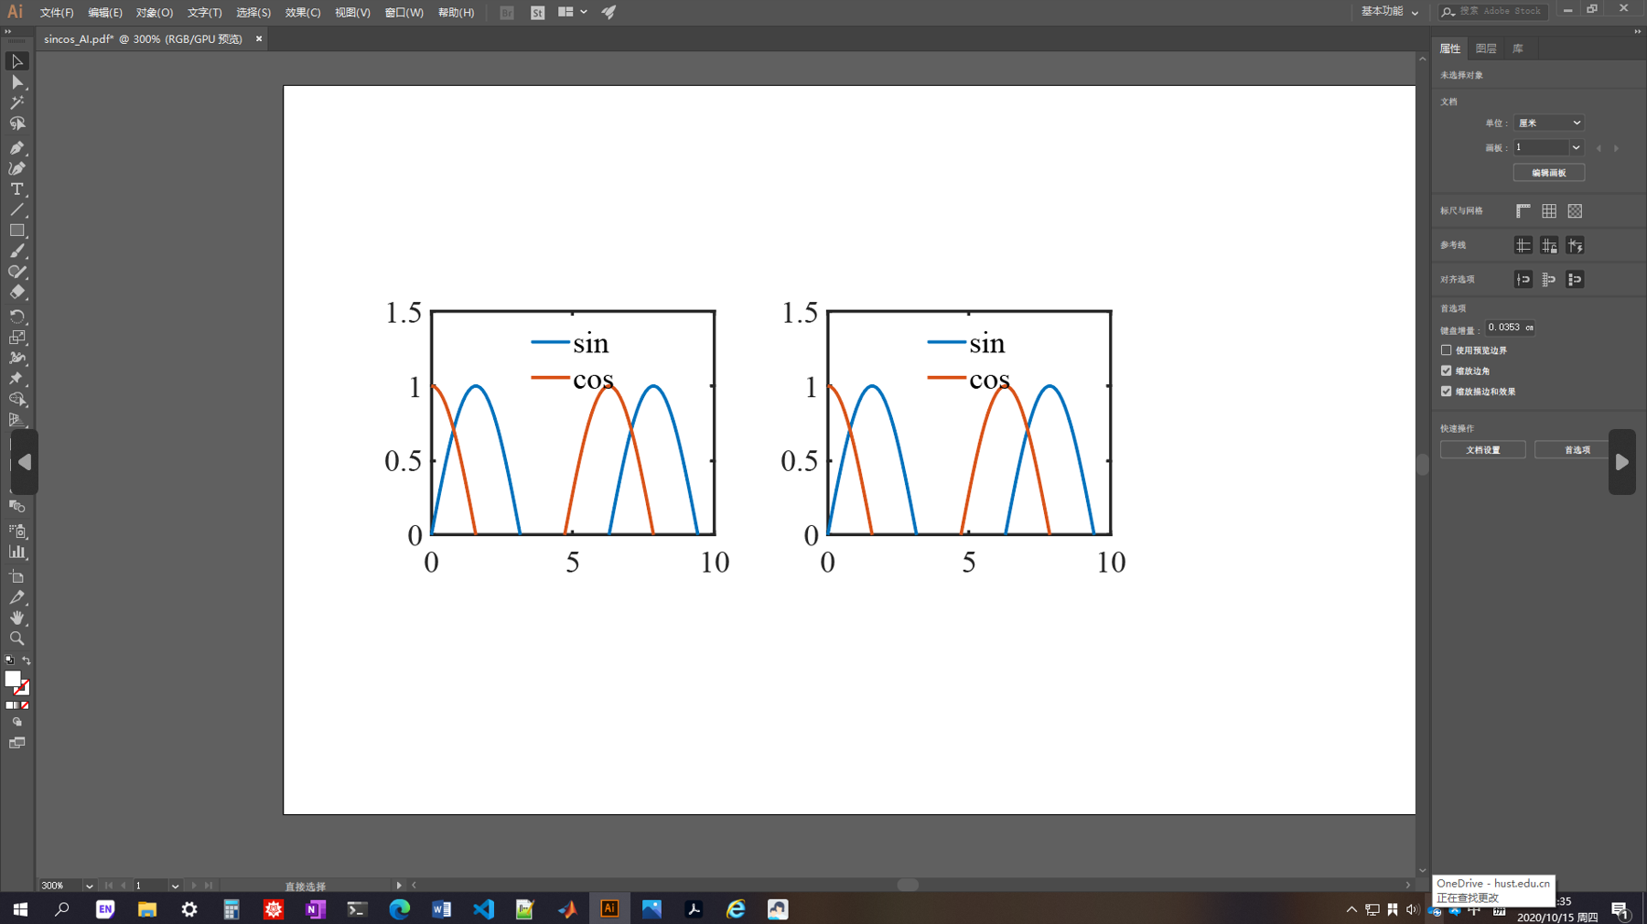
Task: Pick the Rectangle tool
Action: [16, 230]
